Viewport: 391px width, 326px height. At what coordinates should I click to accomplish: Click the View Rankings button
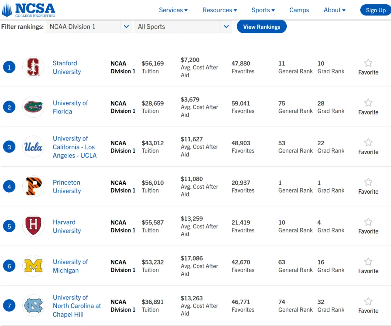262,27
